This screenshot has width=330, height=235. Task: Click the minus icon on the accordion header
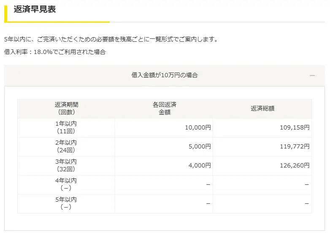coord(312,76)
